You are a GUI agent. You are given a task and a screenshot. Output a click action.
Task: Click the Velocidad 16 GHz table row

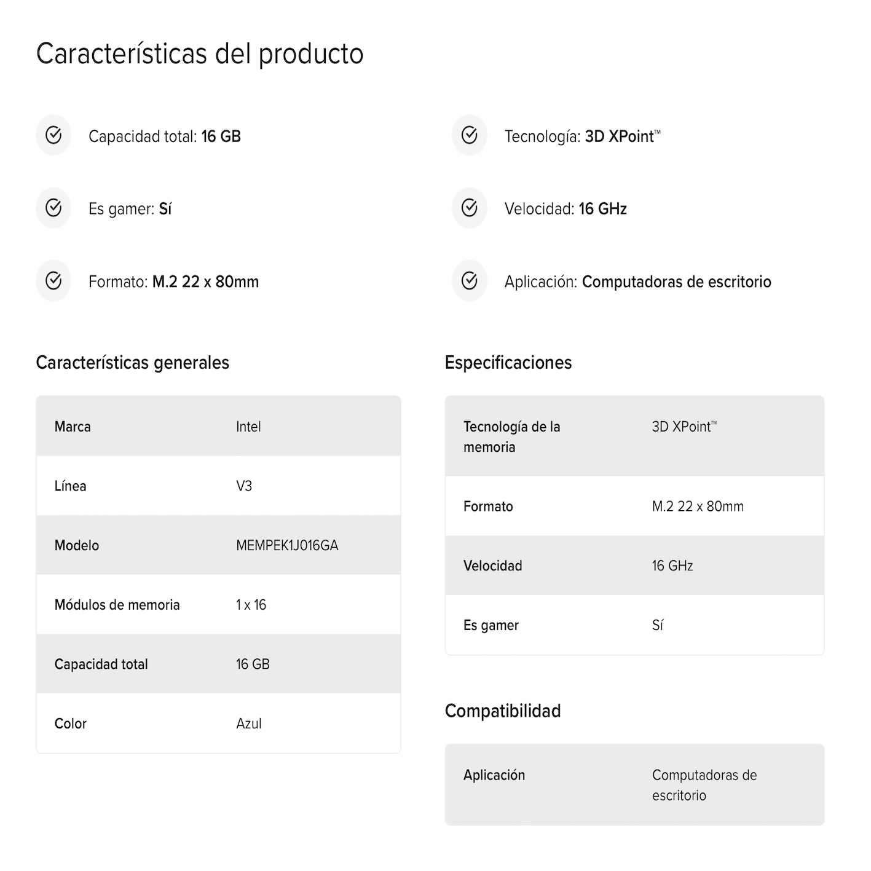[634, 566]
